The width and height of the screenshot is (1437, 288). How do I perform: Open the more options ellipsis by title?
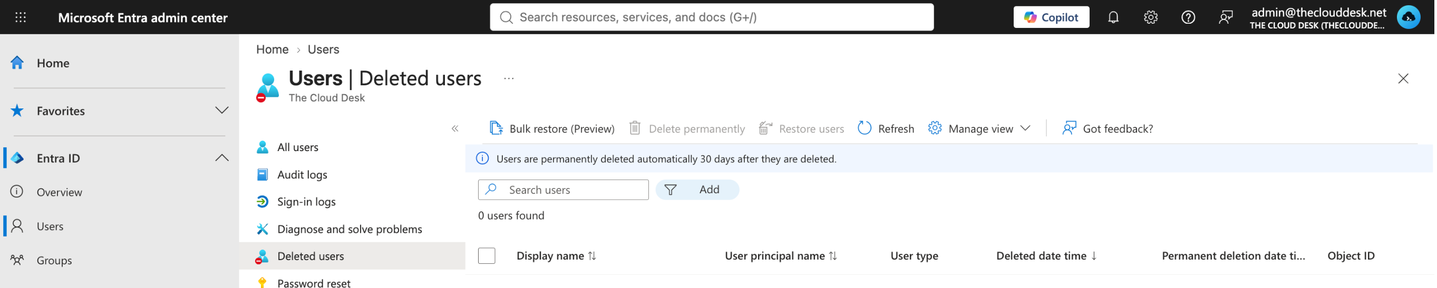point(509,78)
